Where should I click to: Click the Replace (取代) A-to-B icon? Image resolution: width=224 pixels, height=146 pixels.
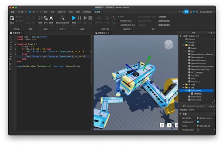click(45, 18)
